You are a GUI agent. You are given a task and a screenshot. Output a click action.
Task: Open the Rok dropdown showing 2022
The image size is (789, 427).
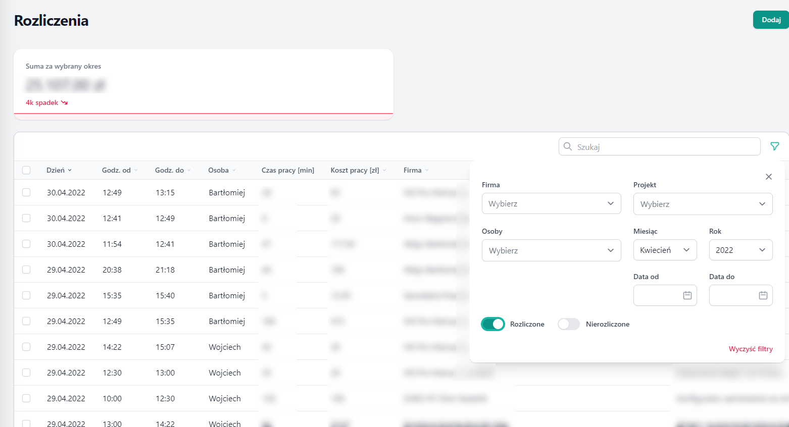tap(741, 250)
